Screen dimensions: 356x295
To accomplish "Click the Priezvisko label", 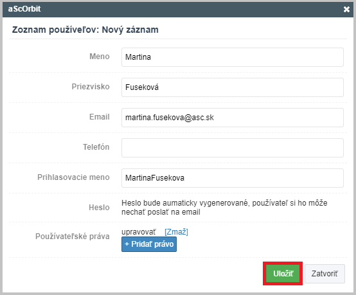I will [x=91, y=87].
